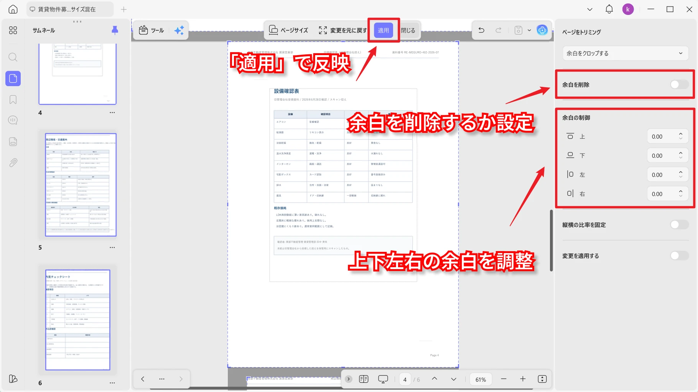Go to next page with down arrow
This screenshot has height=392, width=698.
pyautogui.click(x=454, y=379)
